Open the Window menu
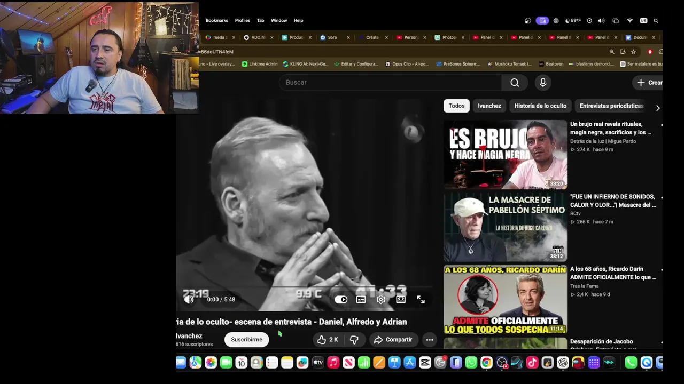The width and height of the screenshot is (684, 384). click(279, 21)
